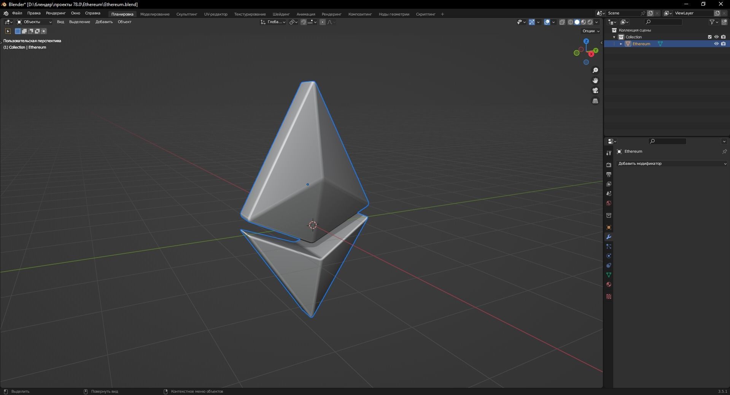
Task: Switch to the Modeling (Моделирование) workspace tab
Action: click(x=155, y=14)
